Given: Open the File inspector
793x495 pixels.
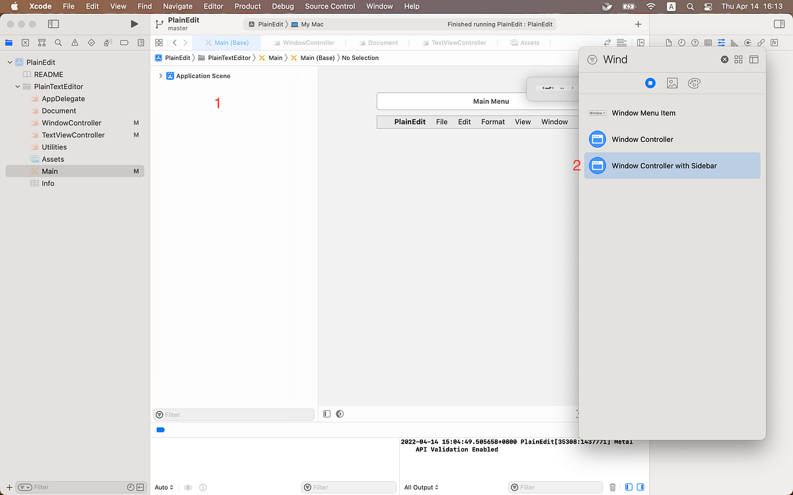Looking at the screenshot, I should coord(668,42).
